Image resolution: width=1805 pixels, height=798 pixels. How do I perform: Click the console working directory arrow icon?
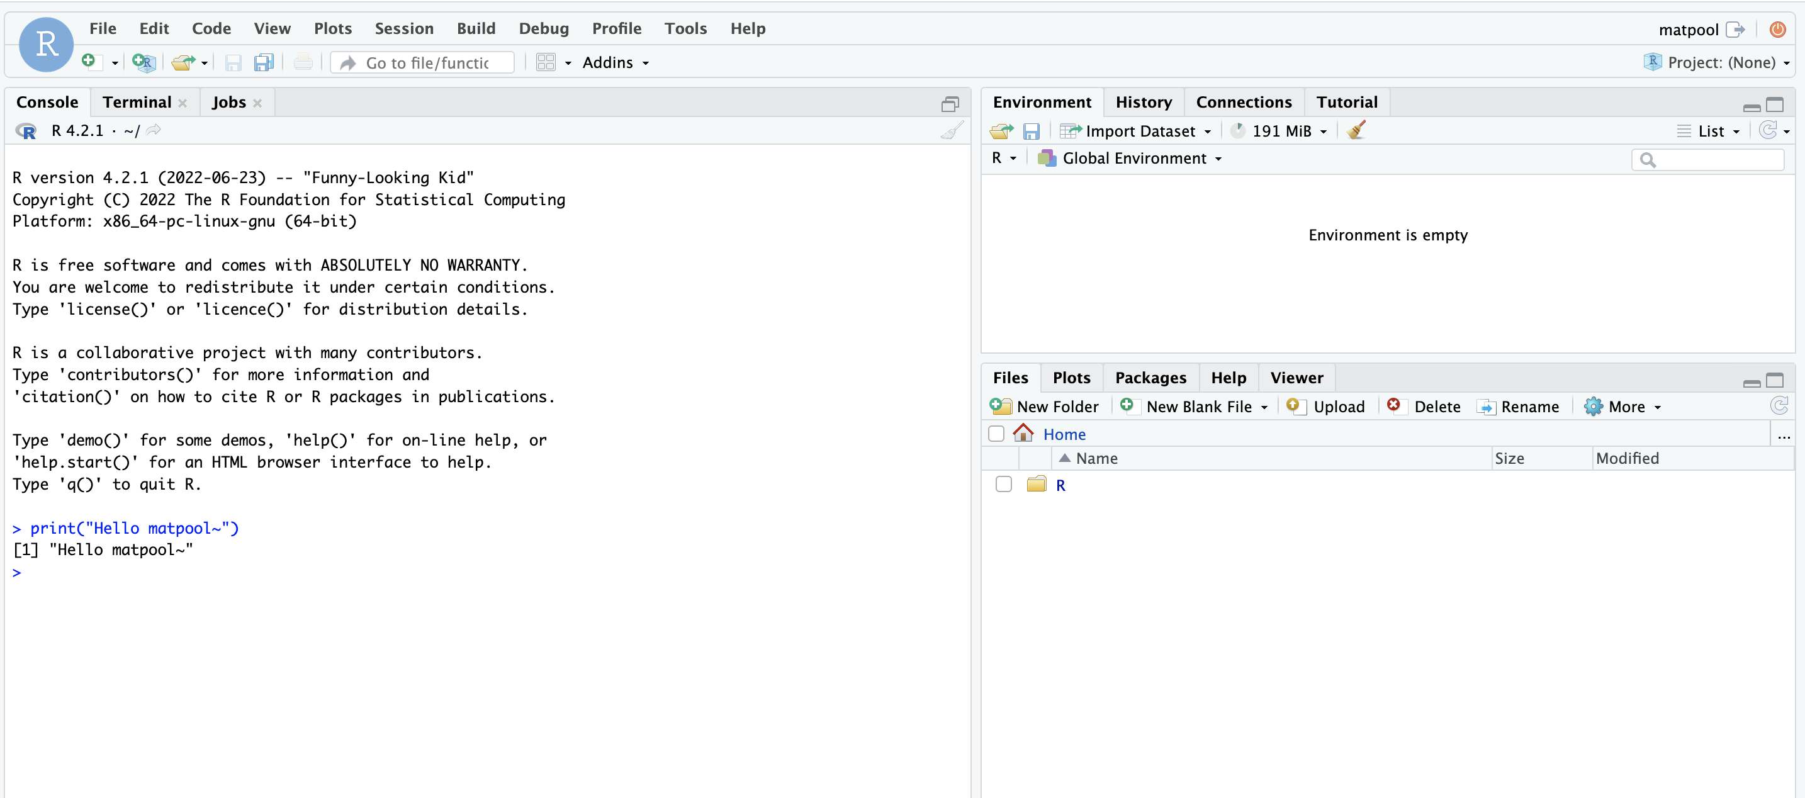pyautogui.click(x=154, y=130)
